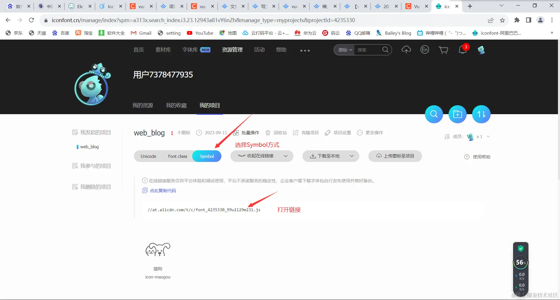Switch to Font class mode

click(x=177, y=156)
